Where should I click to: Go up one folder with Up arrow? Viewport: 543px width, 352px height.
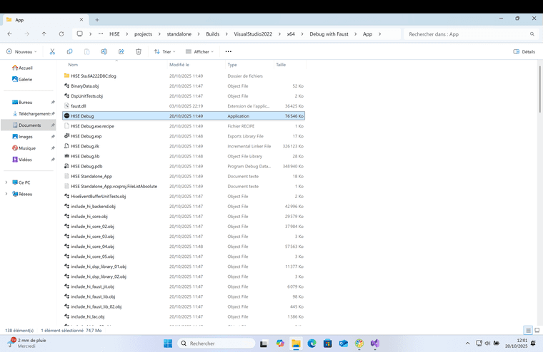pos(44,33)
